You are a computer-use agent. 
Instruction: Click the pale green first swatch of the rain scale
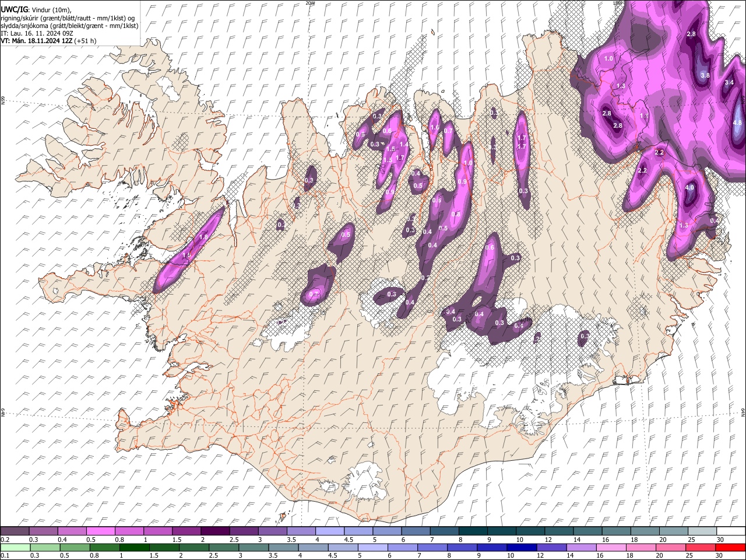pos(15,547)
